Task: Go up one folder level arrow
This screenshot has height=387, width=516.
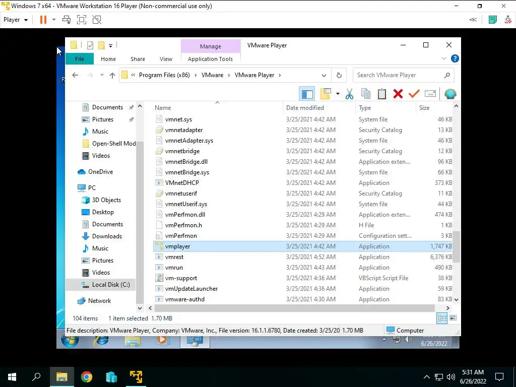Action: (112, 76)
